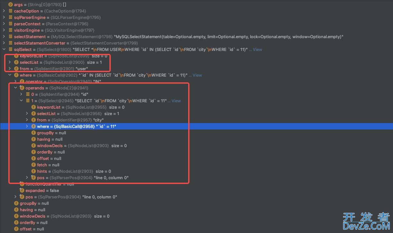Expand the from "user" node

(x=10, y=69)
